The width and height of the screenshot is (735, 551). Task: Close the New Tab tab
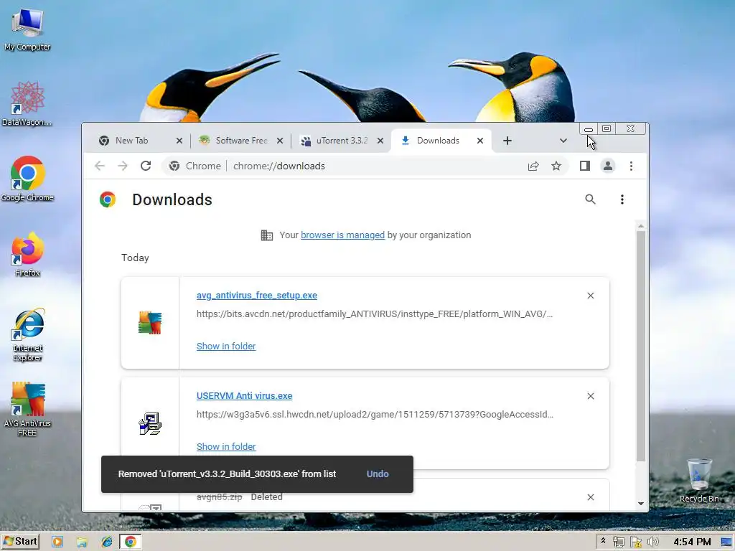pos(179,141)
